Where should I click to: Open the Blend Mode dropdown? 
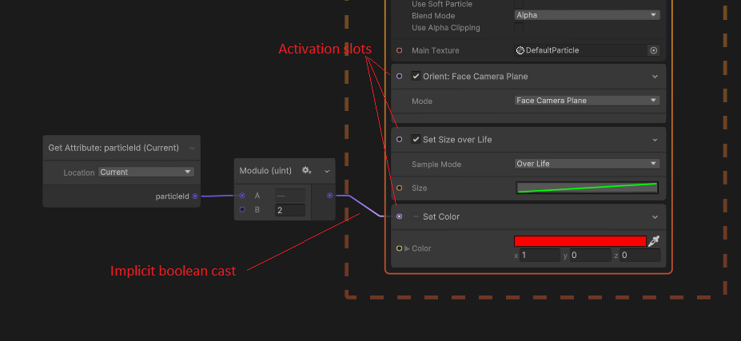coord(587,15)
